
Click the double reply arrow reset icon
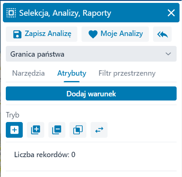[162, 34]
